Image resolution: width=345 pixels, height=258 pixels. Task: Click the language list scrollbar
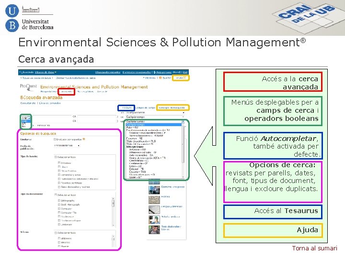pos(113,241)
